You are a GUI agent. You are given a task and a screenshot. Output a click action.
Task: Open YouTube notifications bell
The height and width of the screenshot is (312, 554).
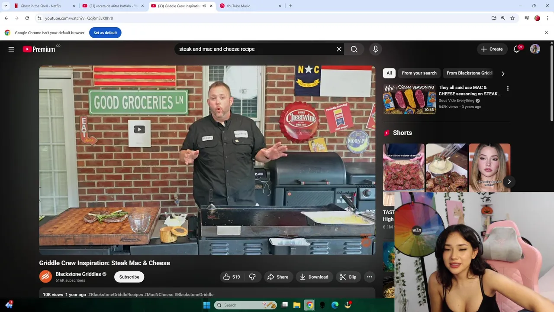pyautogui.click(x=517, y=49)
